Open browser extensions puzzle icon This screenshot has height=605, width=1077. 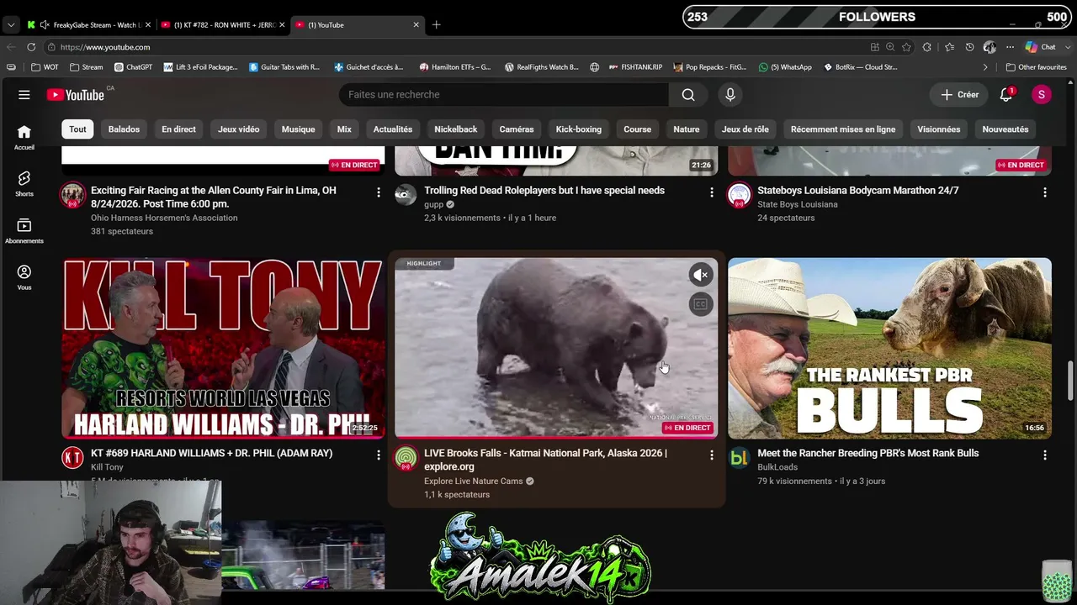927,47
